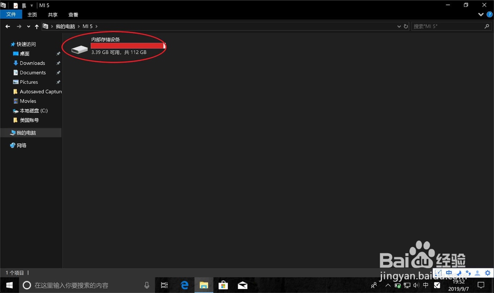The width and height of the screenshot is (494, 293).
Task: Click the 1 个项目 status bar text
Action: (15, 273)
